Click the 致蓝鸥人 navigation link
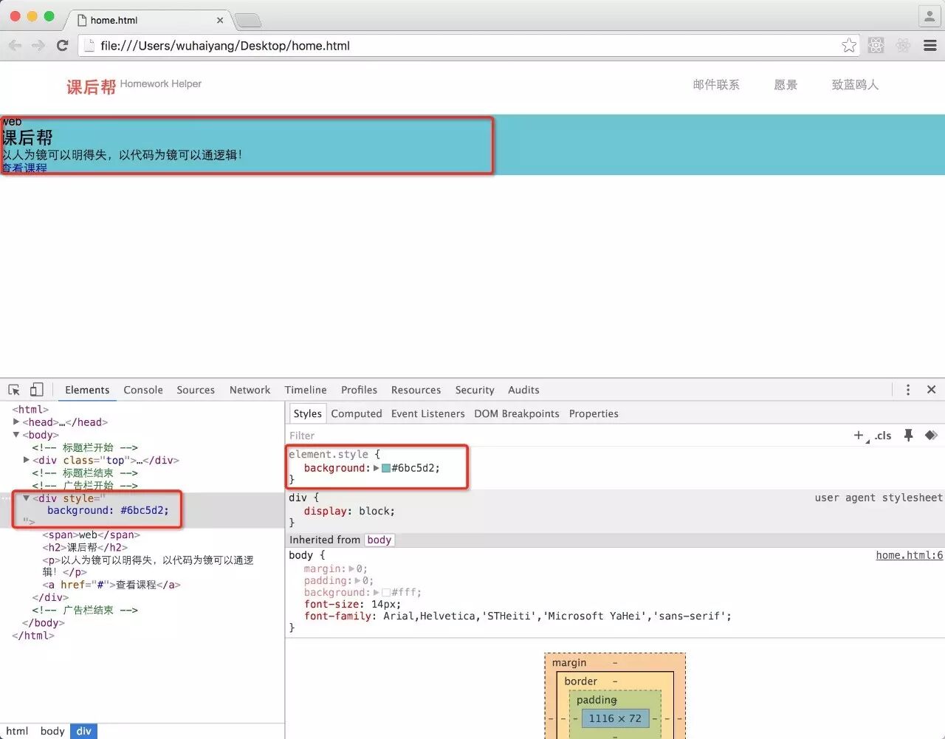Viewport: 945px width, 739px height. tap(855, 85)
